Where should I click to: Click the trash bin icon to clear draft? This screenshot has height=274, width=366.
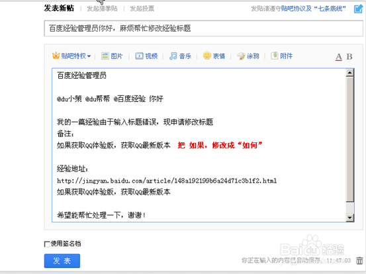pos(359,261)
